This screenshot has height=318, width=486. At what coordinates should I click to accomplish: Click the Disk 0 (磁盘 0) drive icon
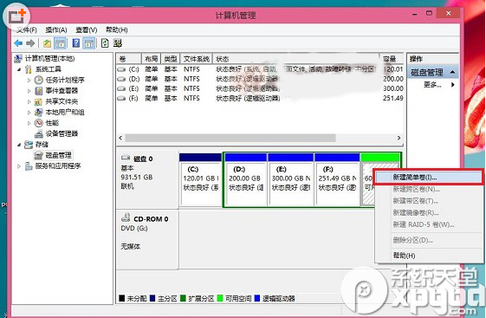(x=126, y=158)
